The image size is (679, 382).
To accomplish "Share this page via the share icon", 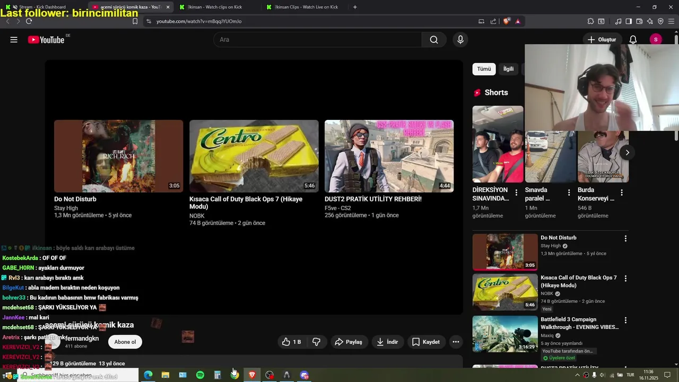I will tap(493, 21).
